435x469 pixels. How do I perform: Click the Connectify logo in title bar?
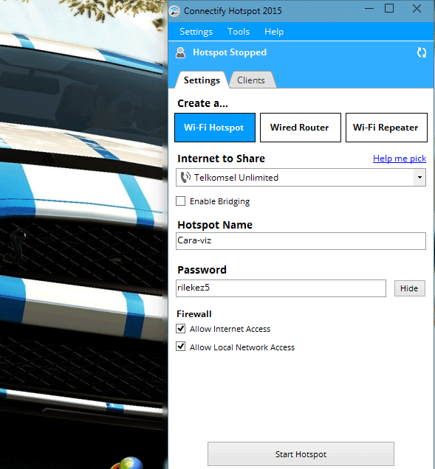(x=174, y=11)
